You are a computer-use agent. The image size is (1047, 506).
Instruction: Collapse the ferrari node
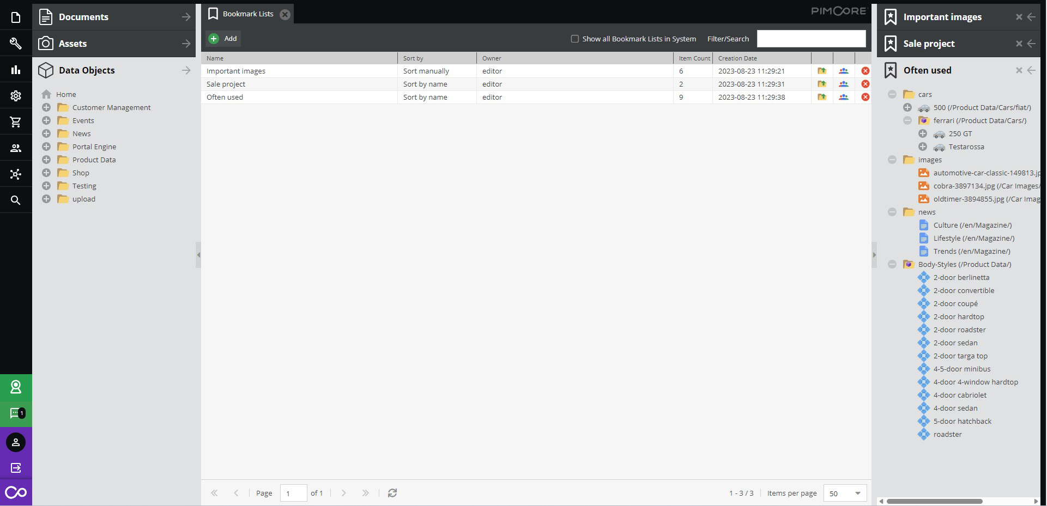[907, 120]
